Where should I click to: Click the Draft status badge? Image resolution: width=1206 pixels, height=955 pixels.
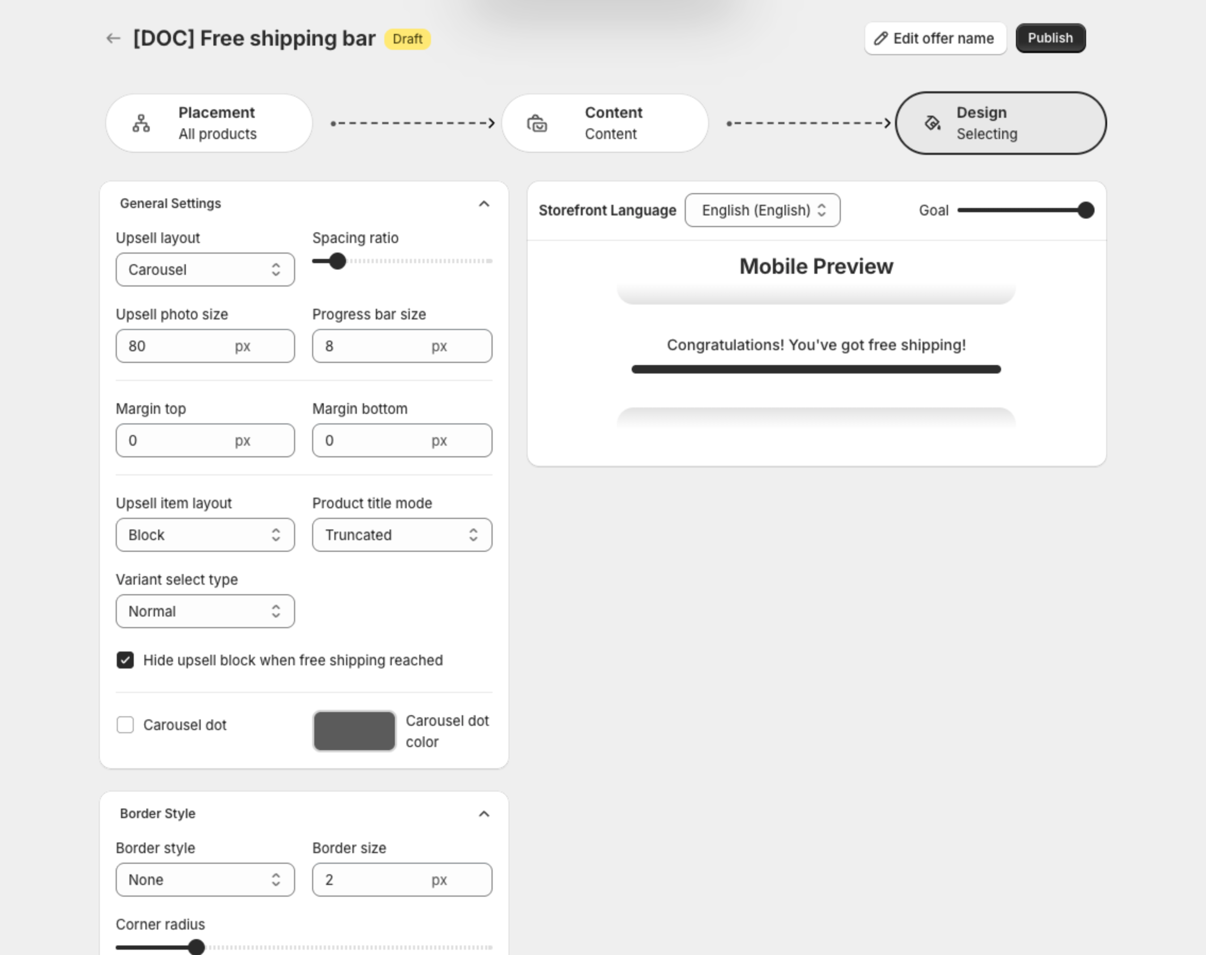pyautogui.click(x=408, y=39)
